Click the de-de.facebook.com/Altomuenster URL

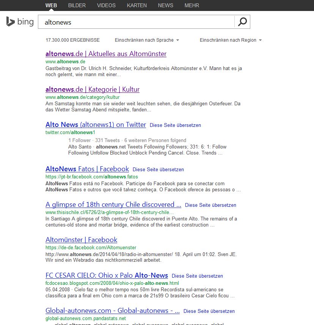[91, 248]
